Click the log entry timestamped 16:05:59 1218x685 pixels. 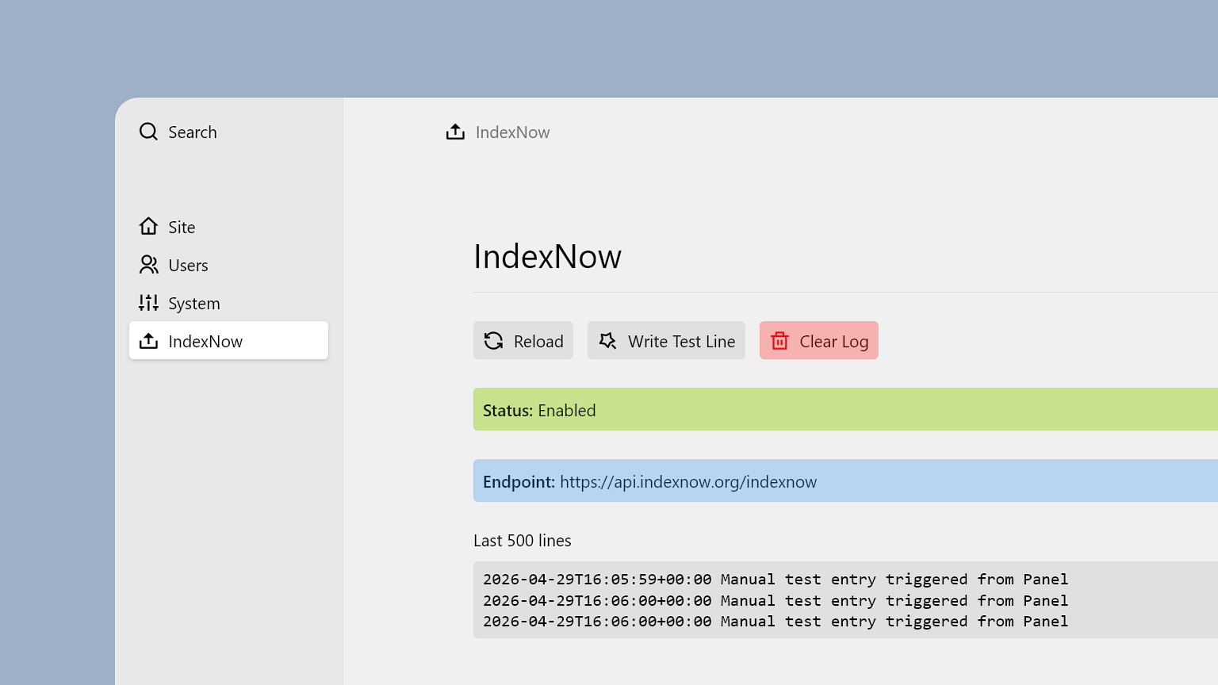point(775,580)
